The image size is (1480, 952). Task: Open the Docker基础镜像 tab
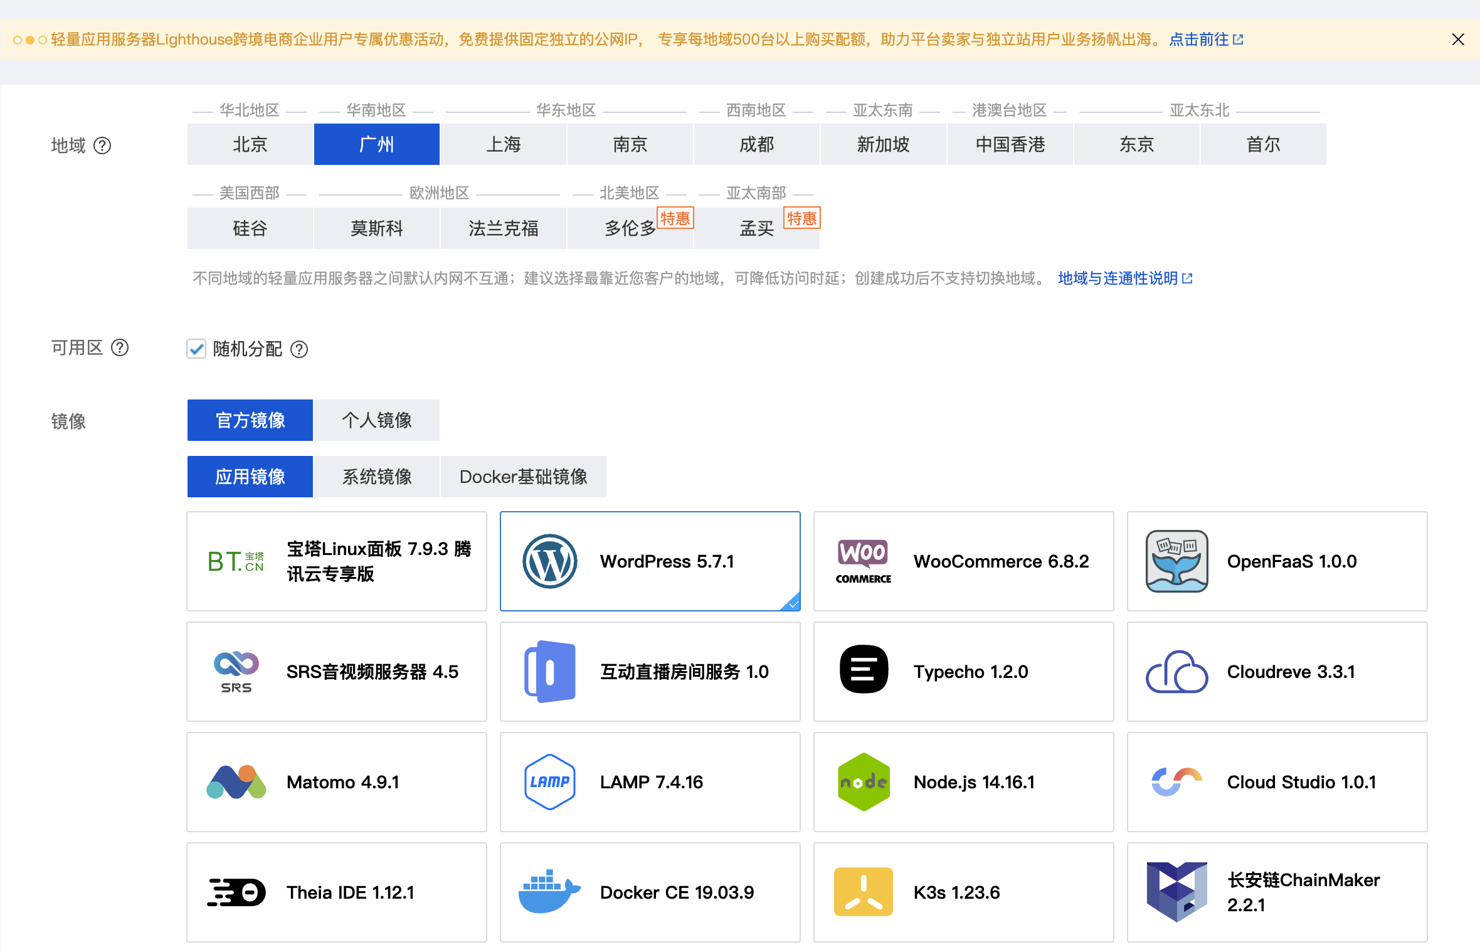pyautogui.click(x=524, y=477)
